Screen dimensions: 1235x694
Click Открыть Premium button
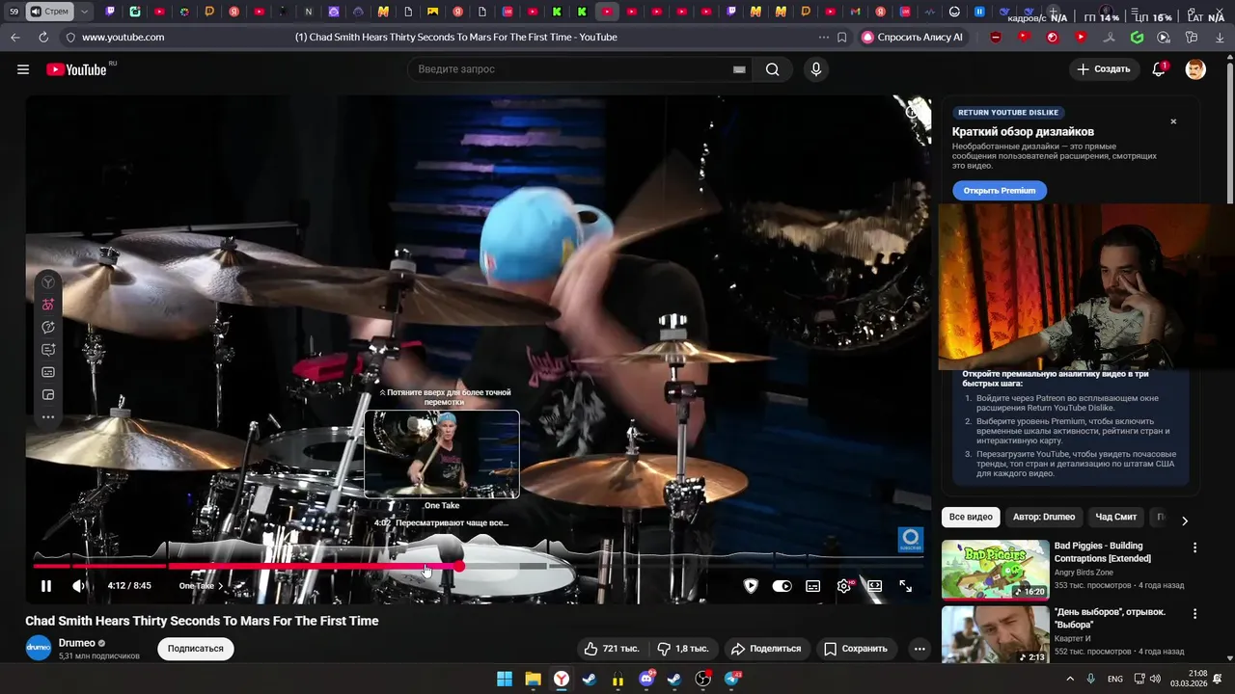[1000, 191]
